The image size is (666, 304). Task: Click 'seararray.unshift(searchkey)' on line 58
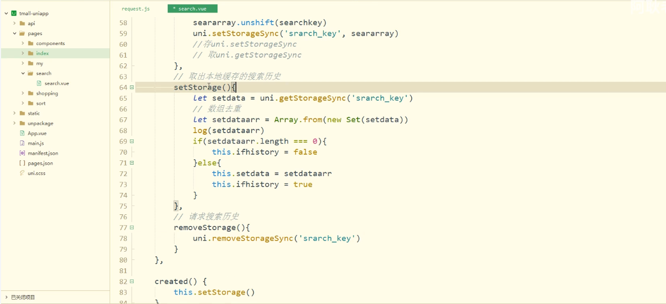(260, 23)
